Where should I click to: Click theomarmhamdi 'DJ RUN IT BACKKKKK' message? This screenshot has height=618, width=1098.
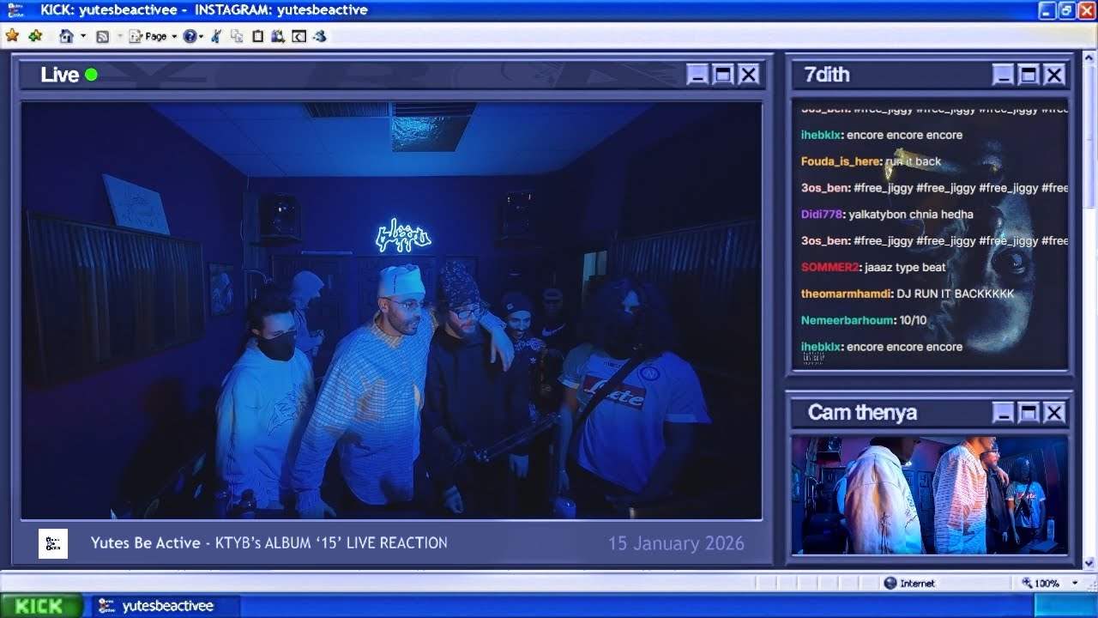[x=908, y=294]
